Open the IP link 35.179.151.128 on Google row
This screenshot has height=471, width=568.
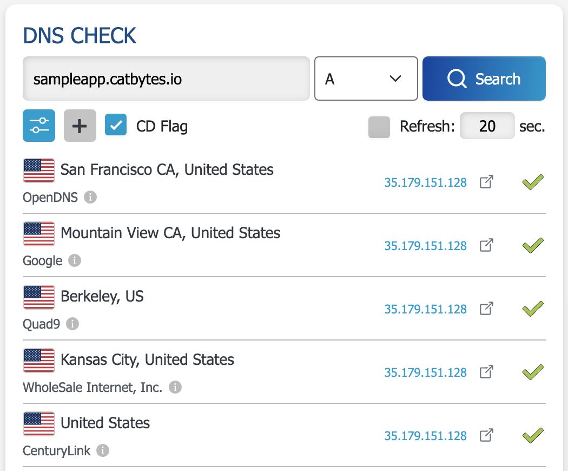(x=426, y=246)
